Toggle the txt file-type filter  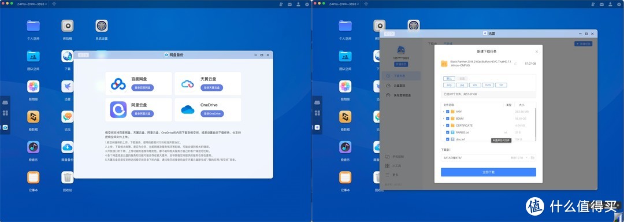501,85
